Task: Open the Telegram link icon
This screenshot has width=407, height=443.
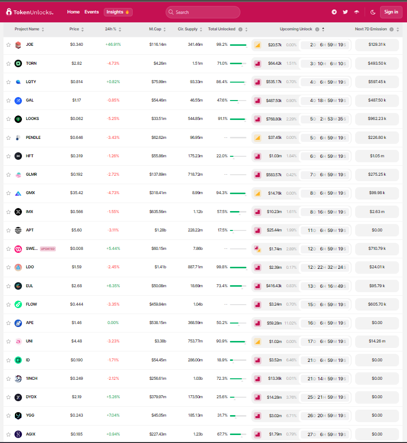Action: (x=334, y=12)
